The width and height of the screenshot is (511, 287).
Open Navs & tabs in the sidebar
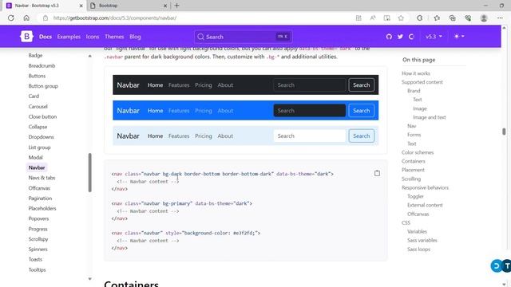coord(42,178)
